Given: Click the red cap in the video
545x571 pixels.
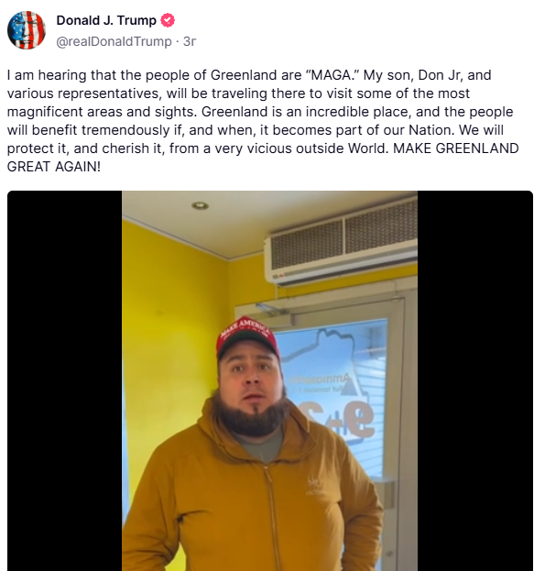Looking at the screenshot, I should click(247, 337).
